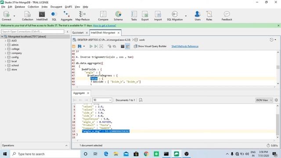Viewport: 281px width, 158px height.
Task: Click the Connect toolbar icon
Action: pyautogui.click(x=7, y=16)
